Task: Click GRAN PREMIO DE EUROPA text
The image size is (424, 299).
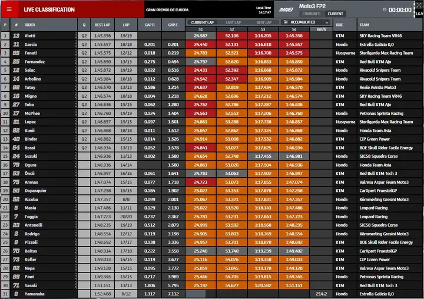Action: pos(167,10)
